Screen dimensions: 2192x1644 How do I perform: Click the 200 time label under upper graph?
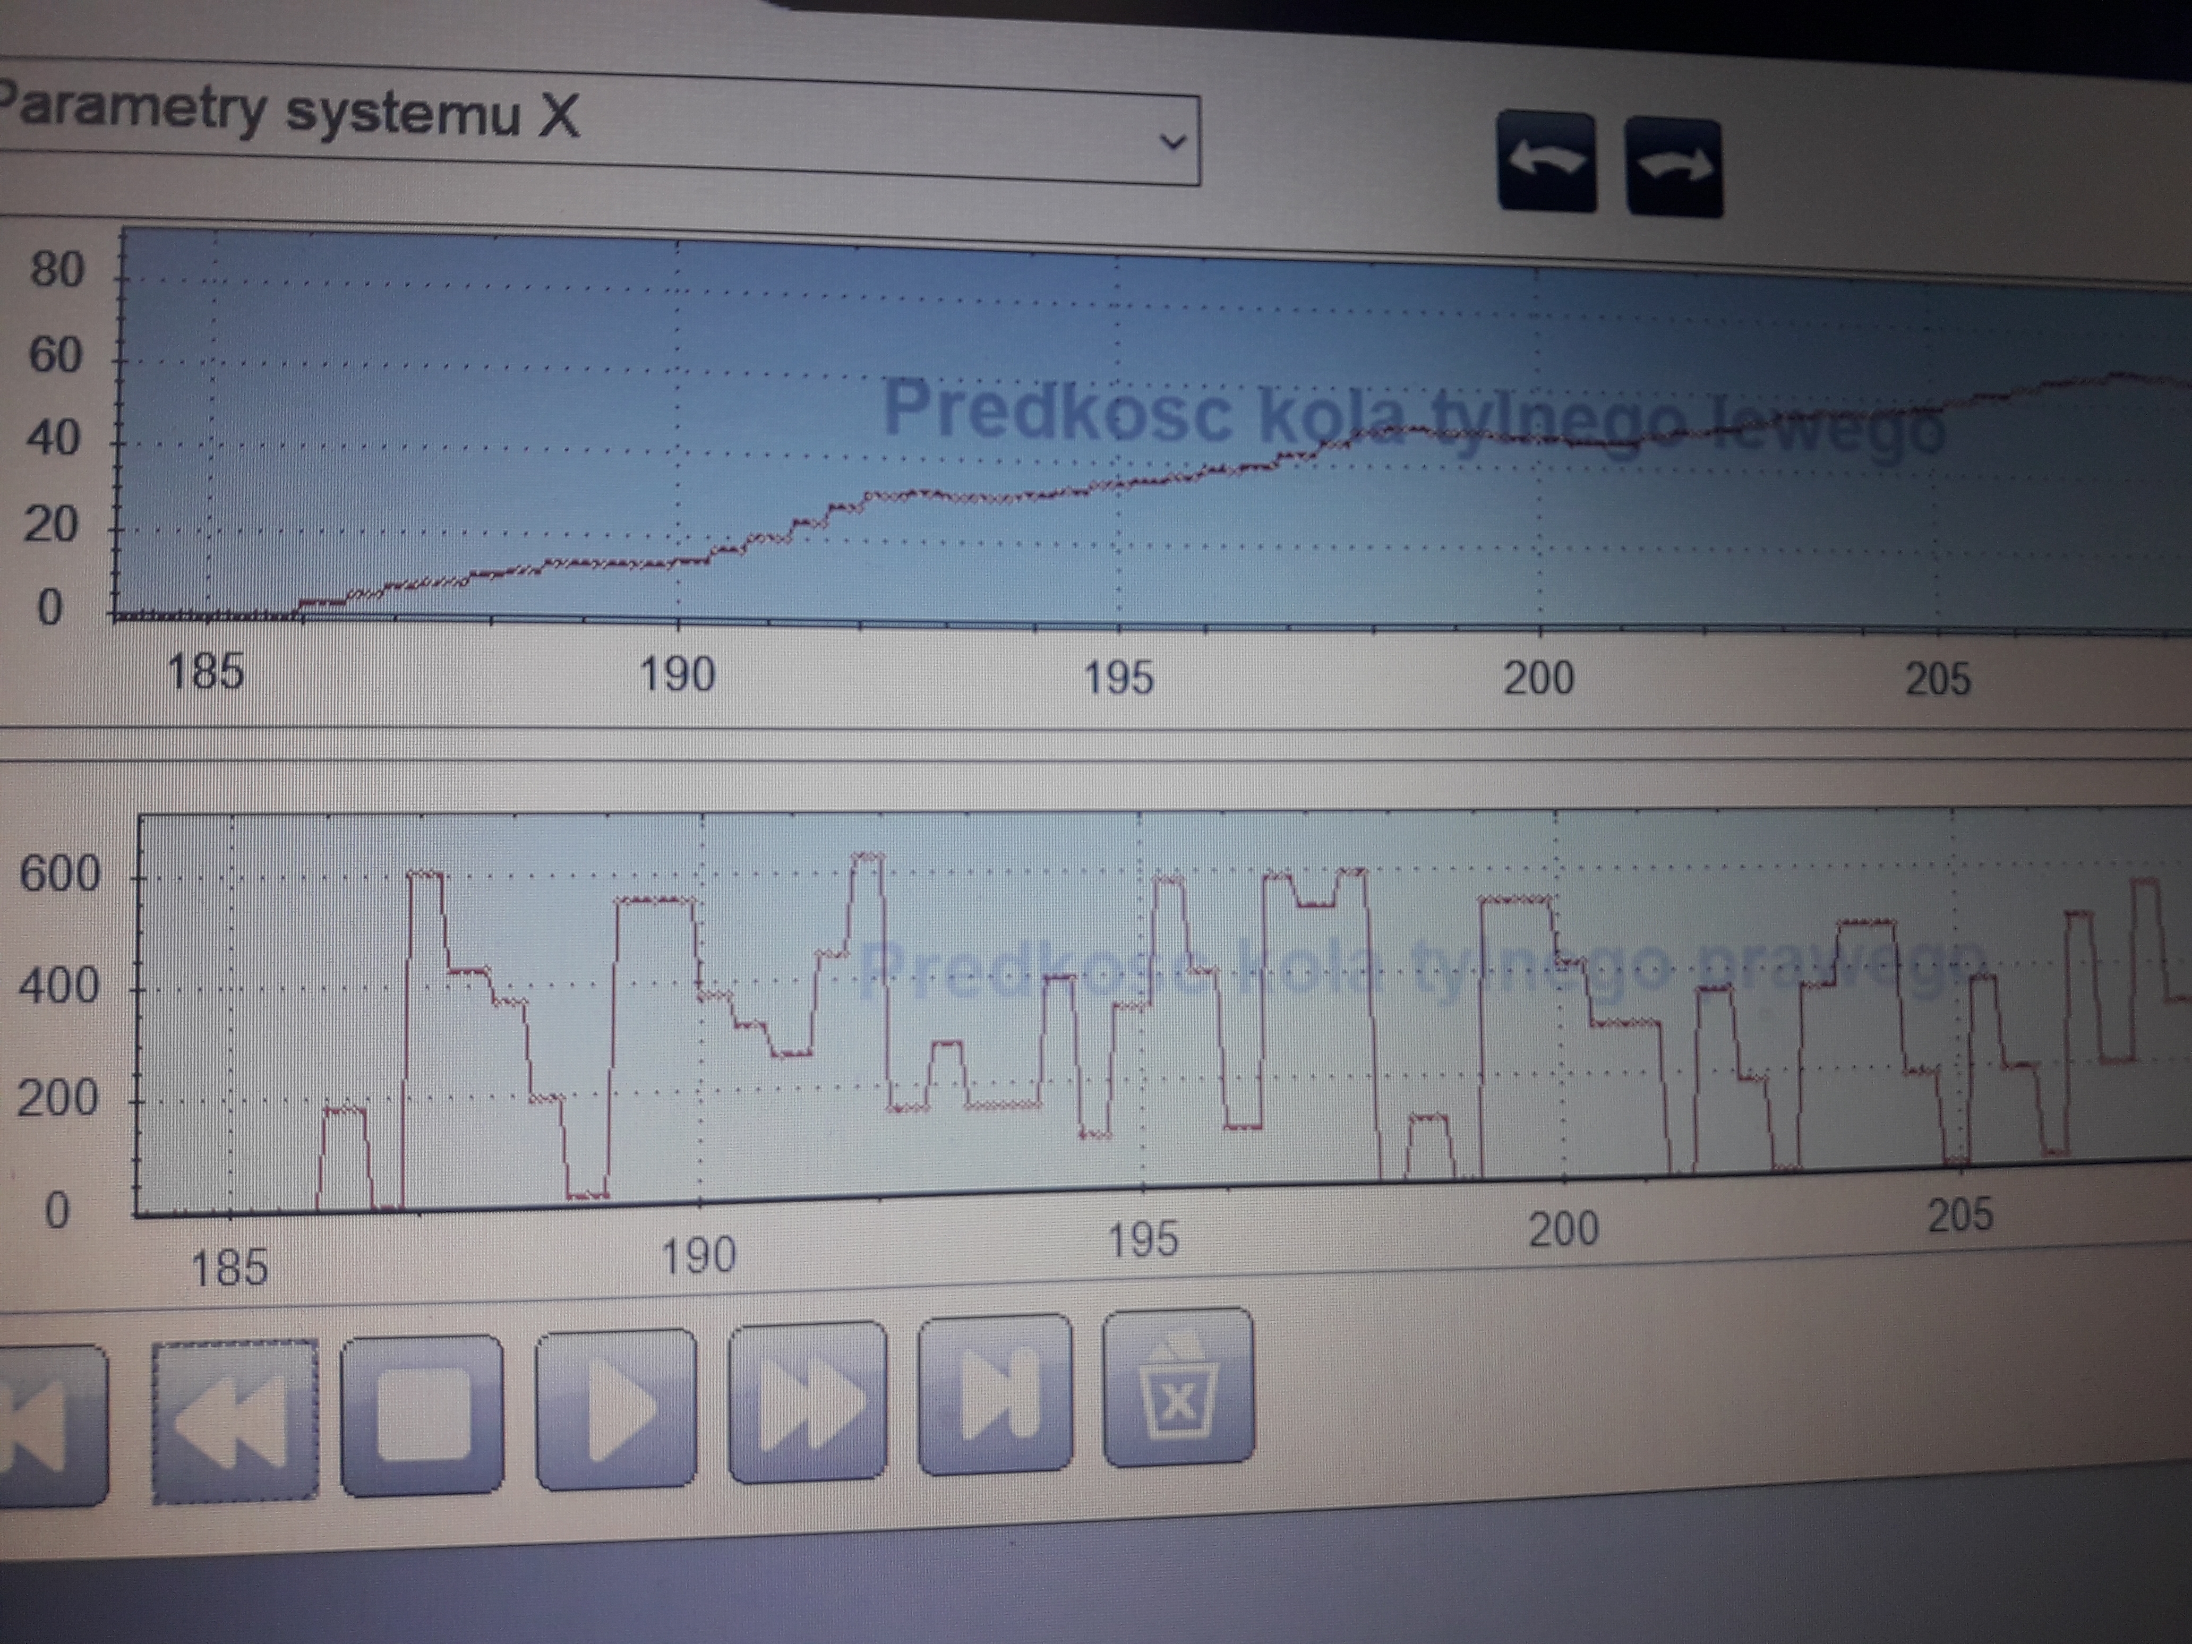[1538, 679]
